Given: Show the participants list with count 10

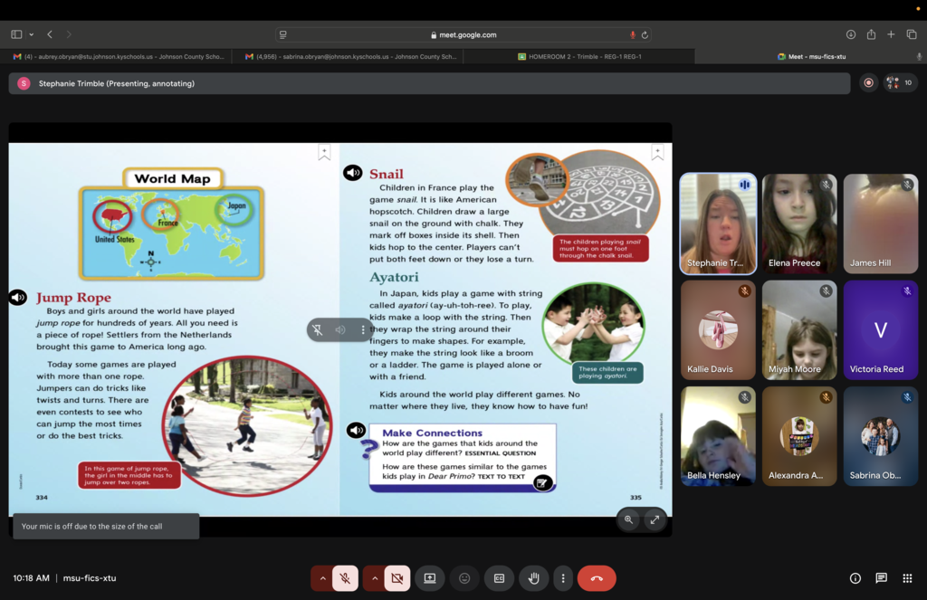Looking at the screenshot, I should (x=901, y=83).
